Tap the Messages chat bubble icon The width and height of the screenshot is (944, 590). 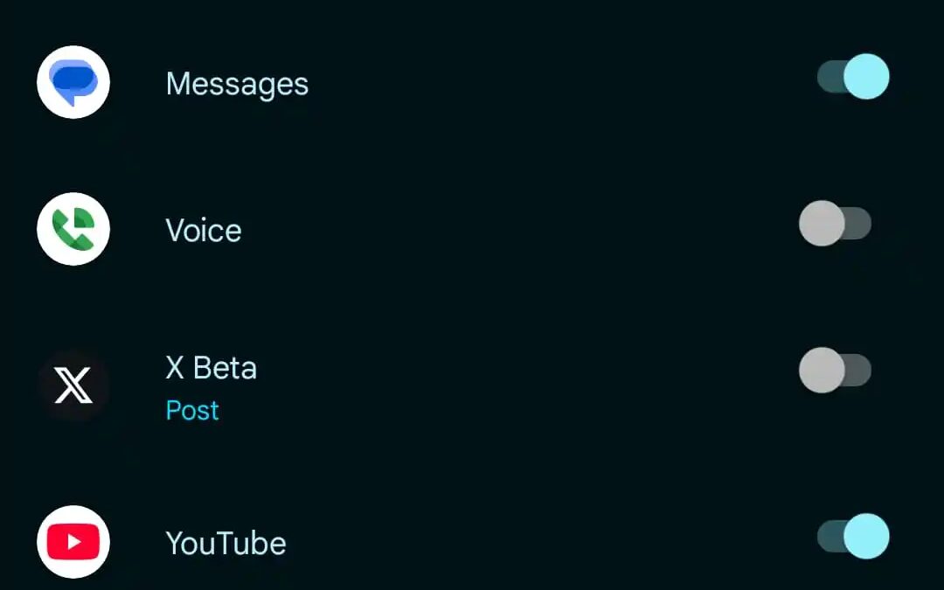click(73, 82)
